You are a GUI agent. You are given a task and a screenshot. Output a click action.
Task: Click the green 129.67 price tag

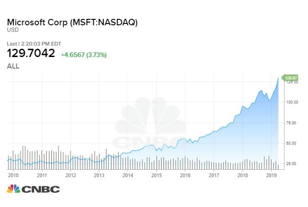point(291,78)
